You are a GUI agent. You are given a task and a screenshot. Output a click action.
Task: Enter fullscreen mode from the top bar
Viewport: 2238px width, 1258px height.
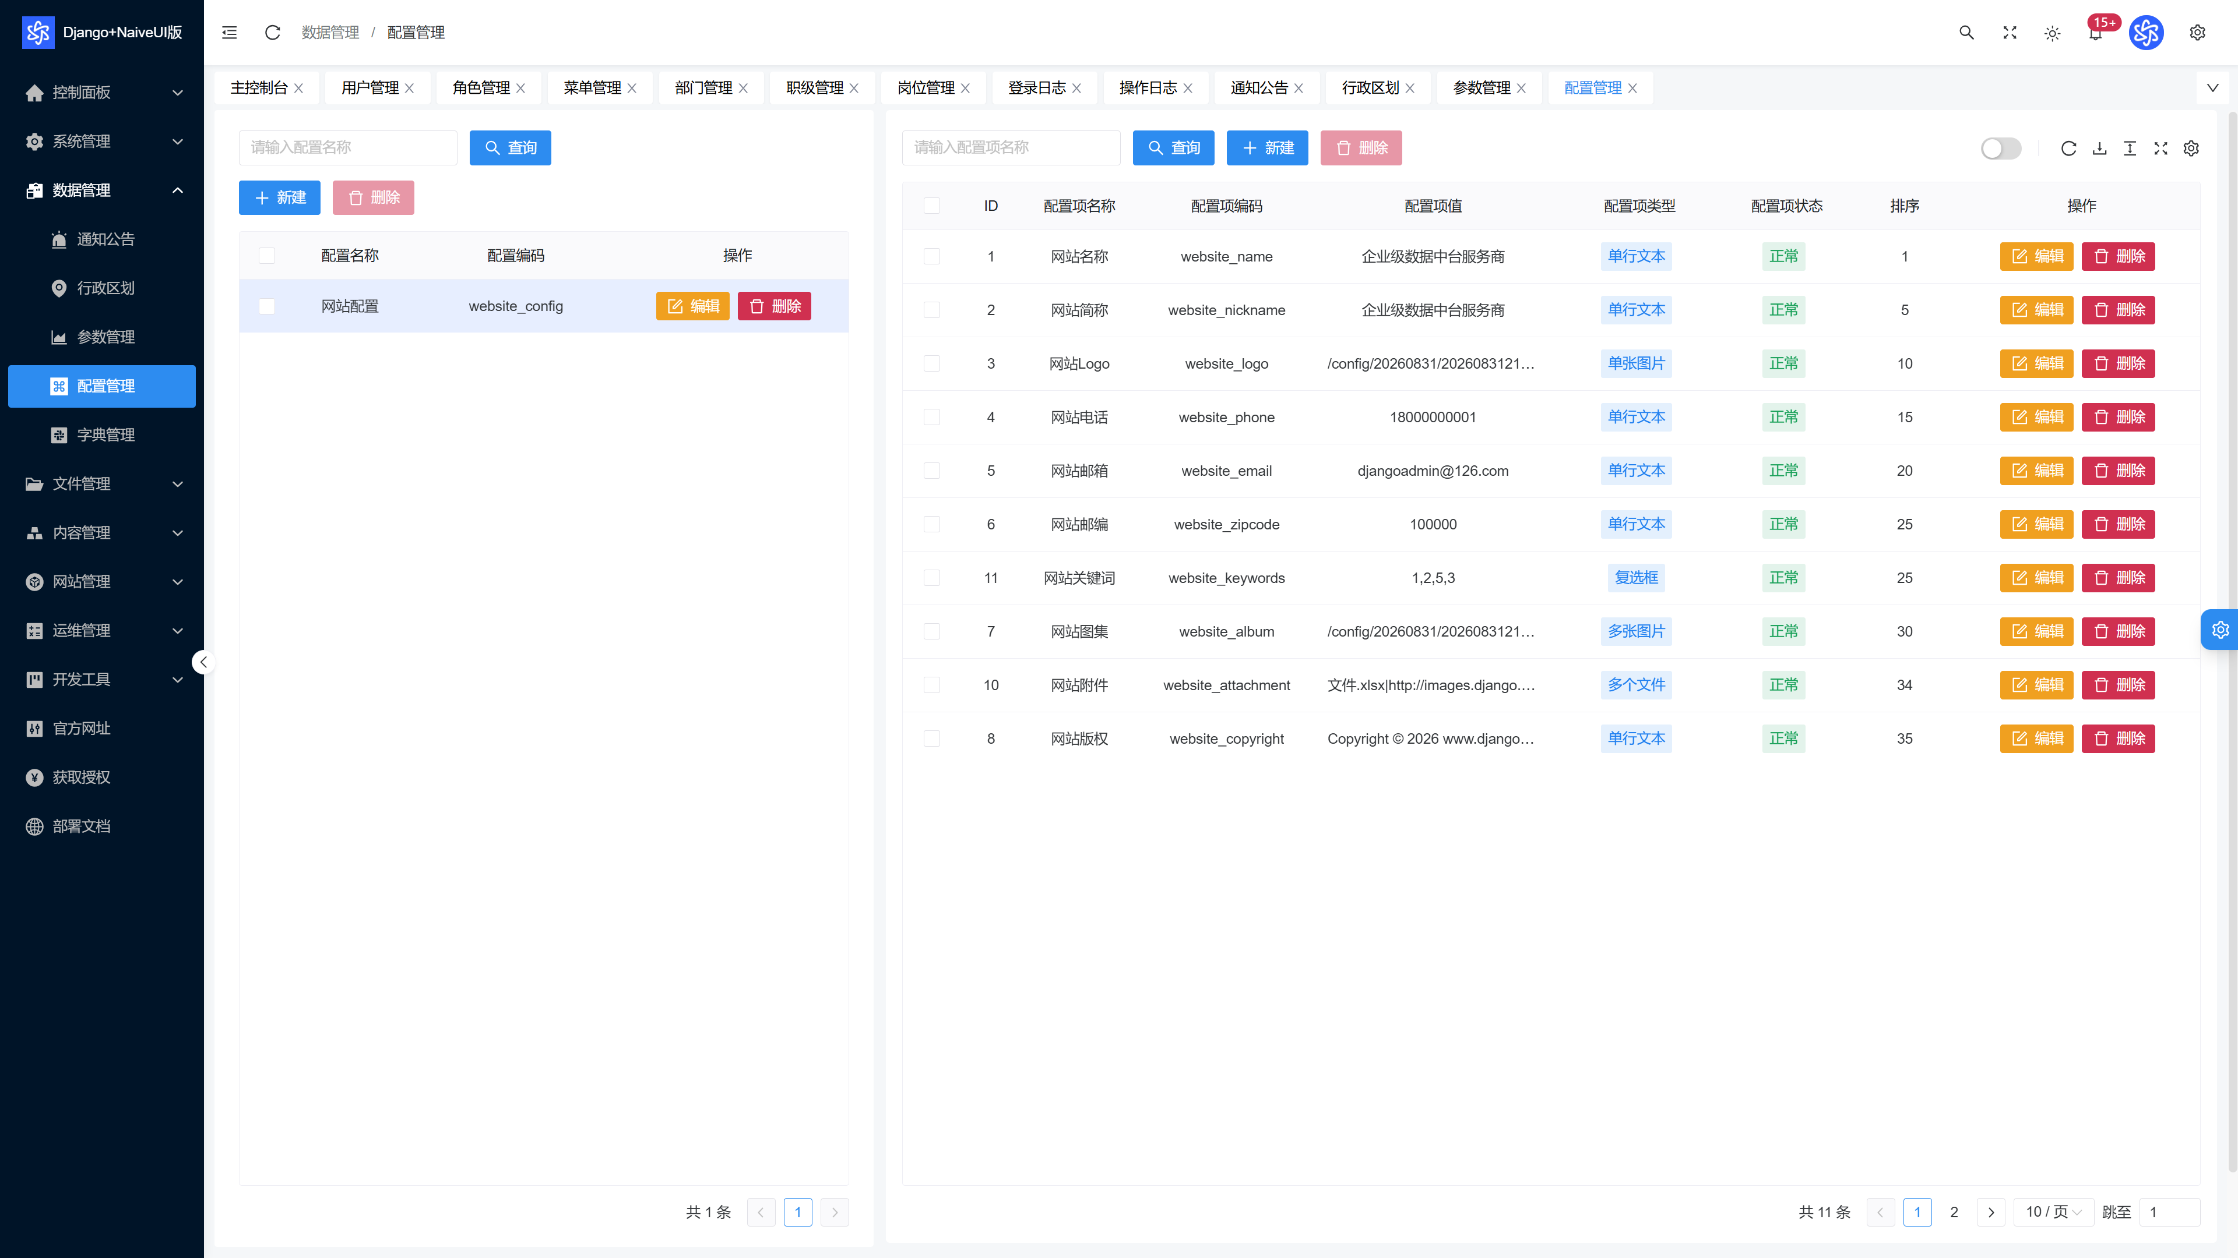point(2010,32)
